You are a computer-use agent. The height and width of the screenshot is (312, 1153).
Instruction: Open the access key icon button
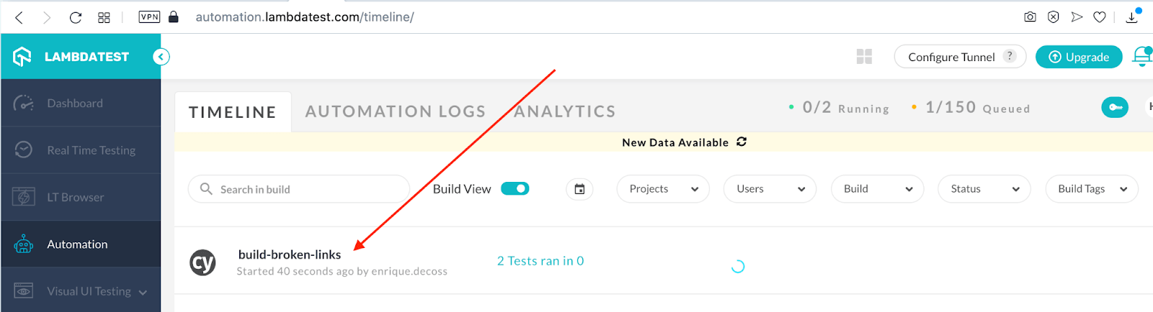tap(1115, 107)
